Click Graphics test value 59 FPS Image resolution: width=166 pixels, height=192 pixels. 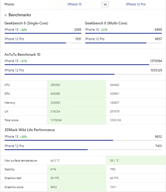pos(55,178)
